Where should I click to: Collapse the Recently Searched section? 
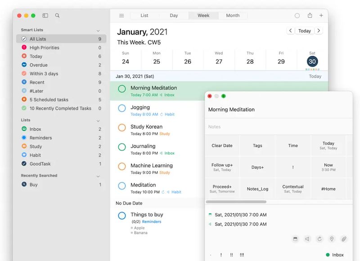[98, 176]
